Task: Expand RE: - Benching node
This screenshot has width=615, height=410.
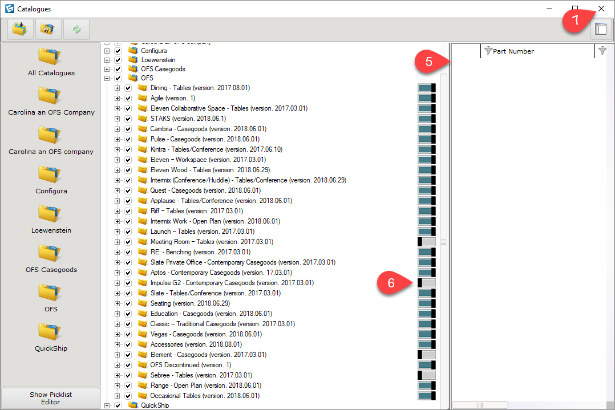Action: (x=118, y=252)
